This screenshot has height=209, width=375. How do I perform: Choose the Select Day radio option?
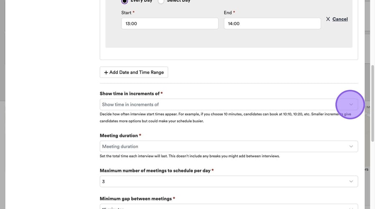point(161,1)
